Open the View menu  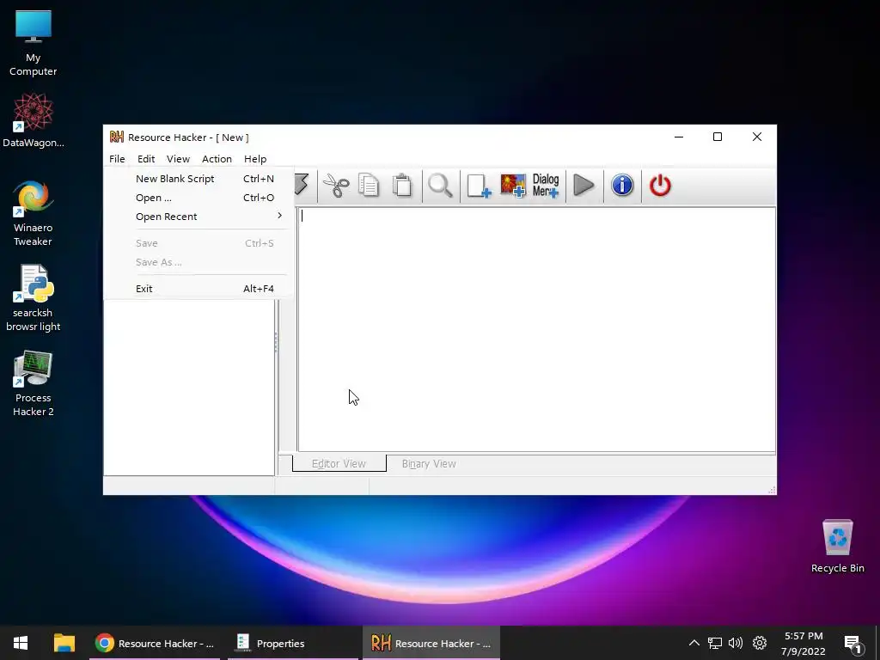[x=178, y=159]
